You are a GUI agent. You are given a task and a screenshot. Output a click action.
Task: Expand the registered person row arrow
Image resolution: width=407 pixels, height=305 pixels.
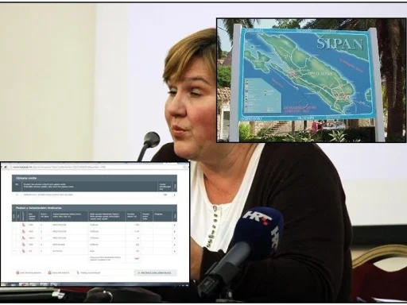point(174,195)
